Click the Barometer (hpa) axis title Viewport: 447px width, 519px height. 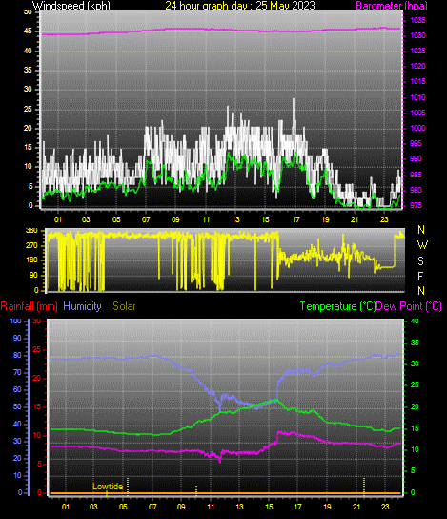392,6
